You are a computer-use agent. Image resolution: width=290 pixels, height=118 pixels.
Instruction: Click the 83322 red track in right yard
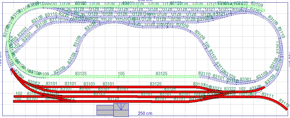click(230, 89)
